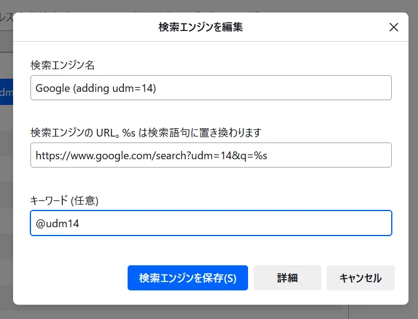
Task: Cancel editing with キャンセル button
Action: pos(360,278)
